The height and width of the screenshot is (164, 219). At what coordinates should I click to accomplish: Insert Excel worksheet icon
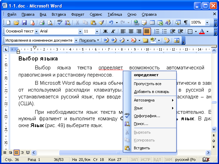tap(160, 23)
